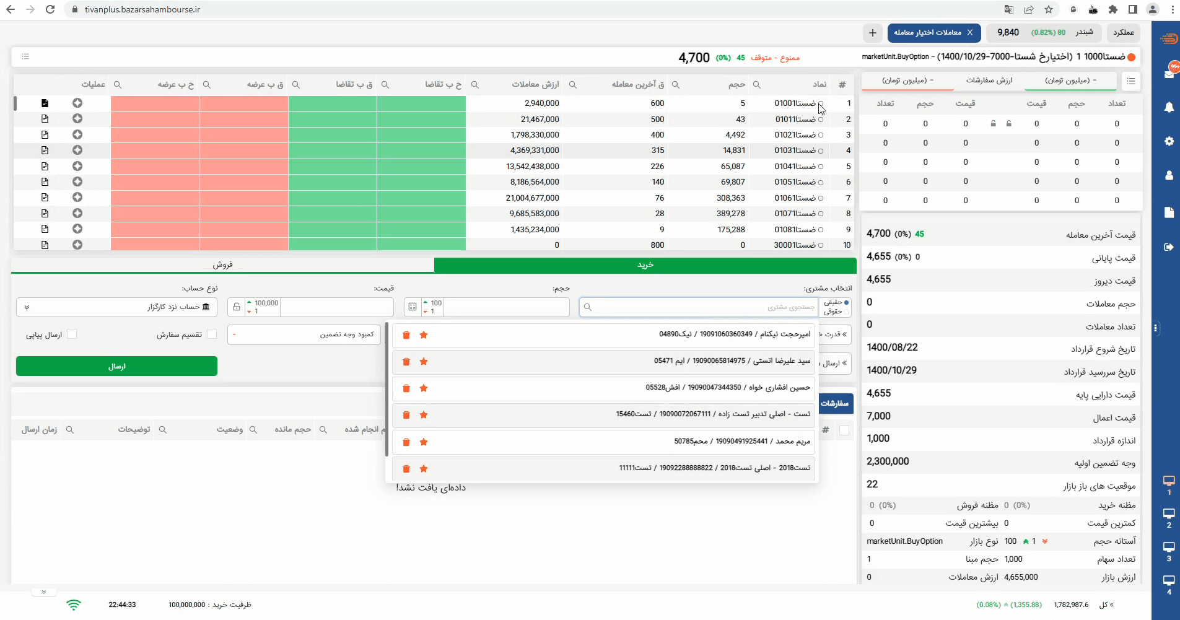
Task: Choose customer تست2018 from list
Action: (x=604, y=468)
